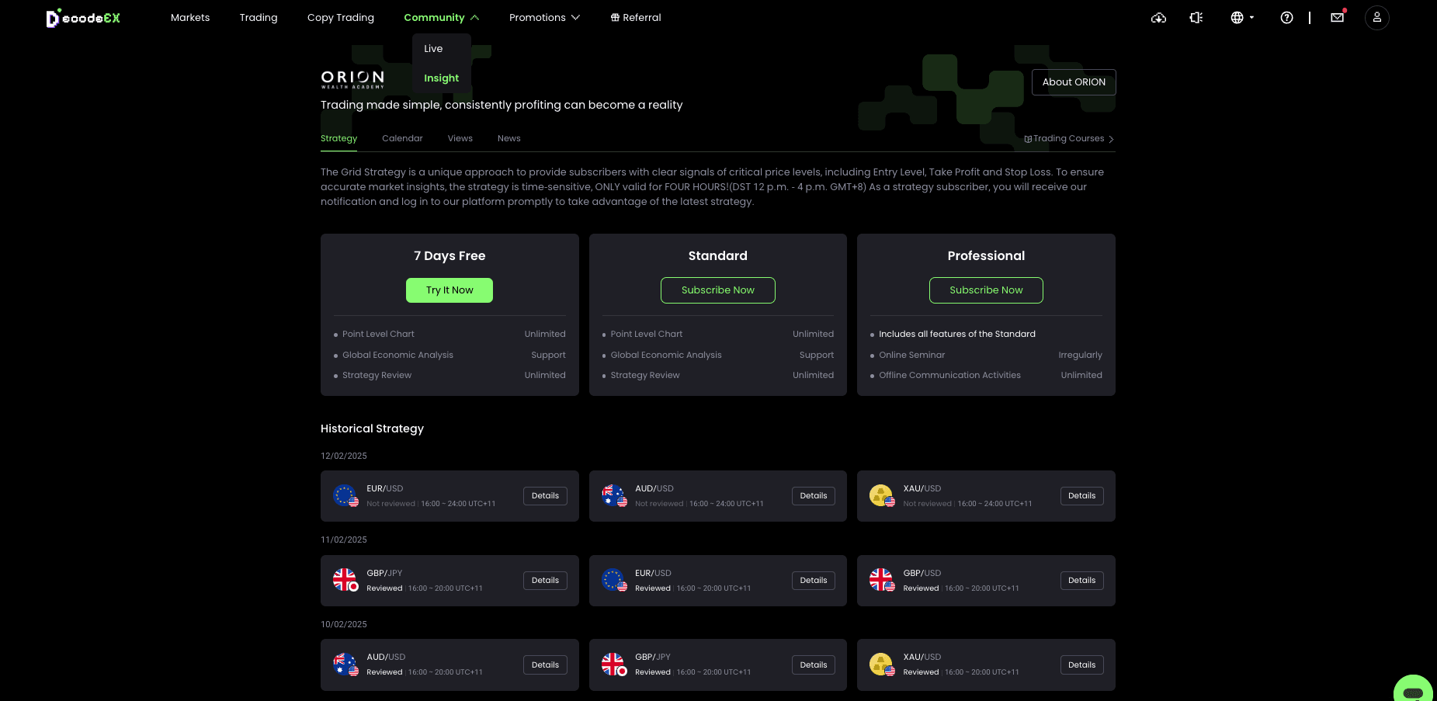Click the 11/02/2025 date label
This screenshot has height=701, width=1437.
click(x=344, y=540)
